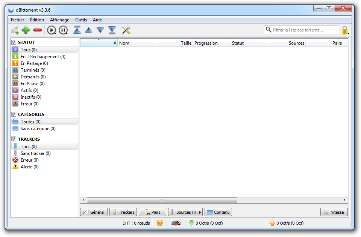Add a torrent from a link
361x237 pixels.
click(15, 30)
